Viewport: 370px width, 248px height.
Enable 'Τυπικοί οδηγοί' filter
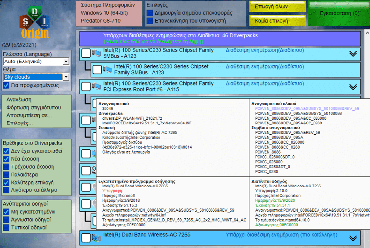[6, 228]
